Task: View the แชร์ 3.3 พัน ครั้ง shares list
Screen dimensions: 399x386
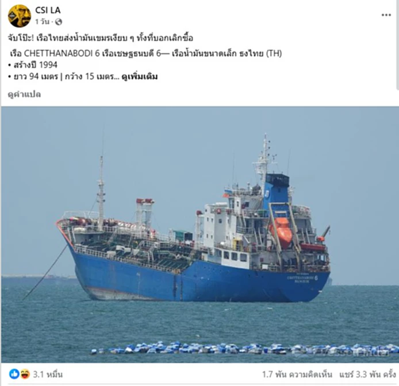Action: [367, 375]
